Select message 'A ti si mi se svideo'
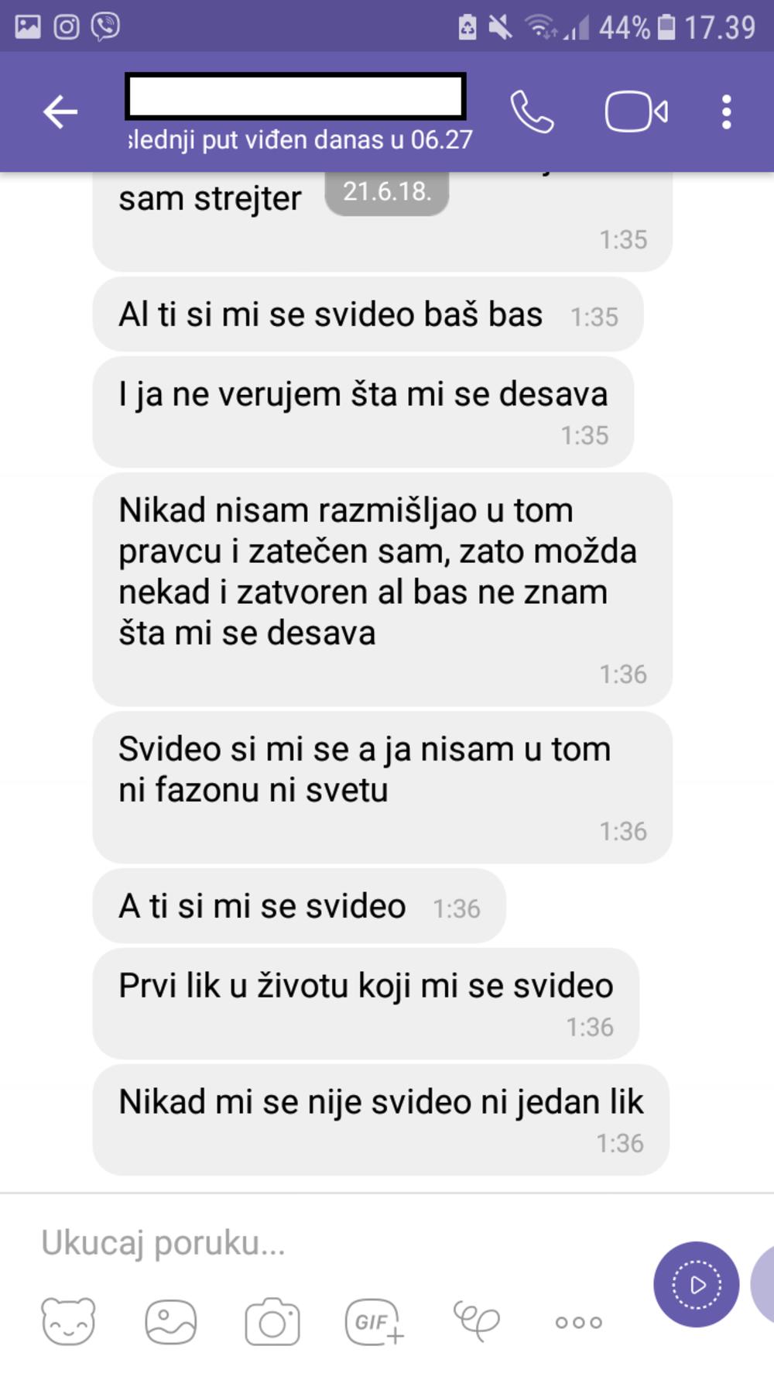Viewport: 774px width, 1377px height. (x=299, y=906)
